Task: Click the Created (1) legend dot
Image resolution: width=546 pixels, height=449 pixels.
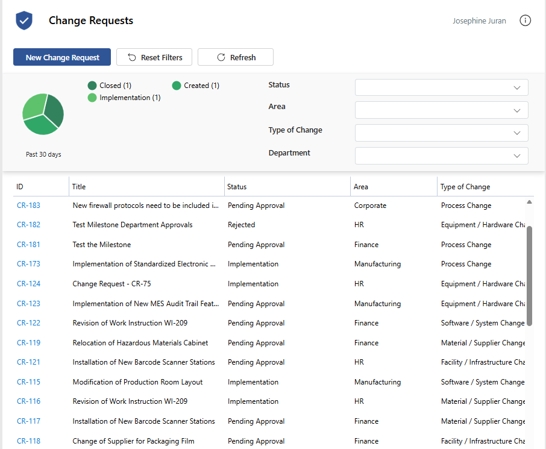Action: [x=177, y=86]
